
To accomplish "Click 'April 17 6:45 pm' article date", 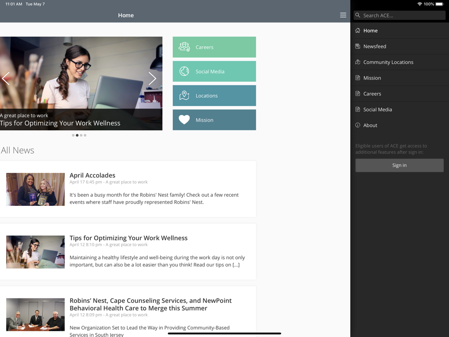I will tap(86, 182).
